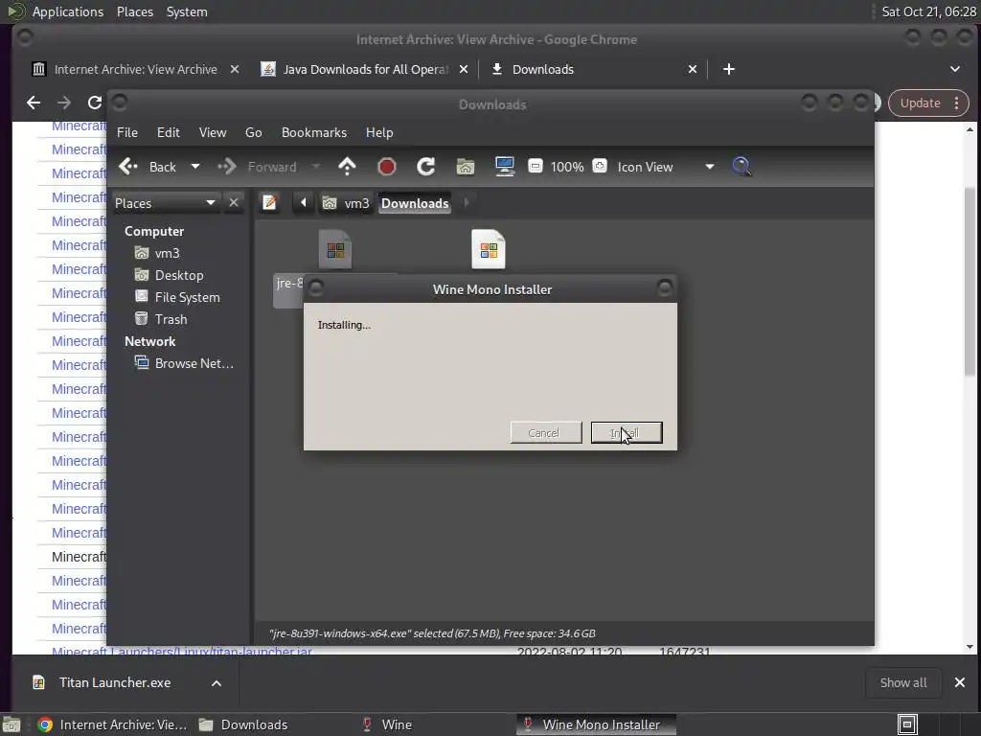Open the Help menu in file manager
Viewport: 981px width, 736px height.
pyautogui.click(x=379, y=132)
